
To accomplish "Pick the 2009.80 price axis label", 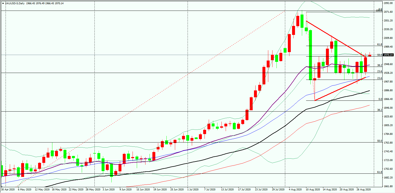I will [388, 38].
